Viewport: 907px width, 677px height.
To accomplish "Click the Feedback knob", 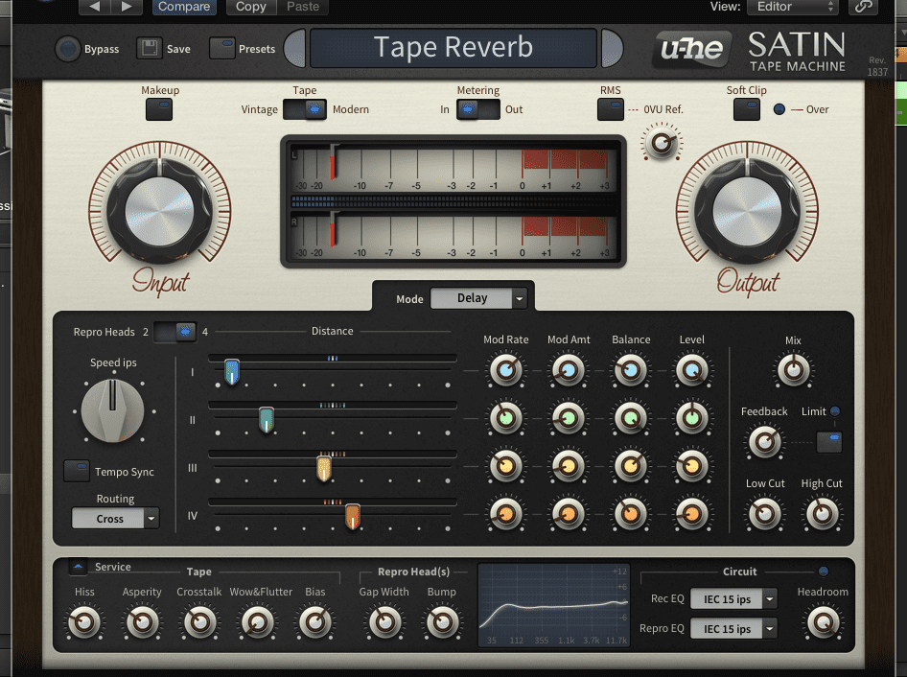I will point(765,443).
